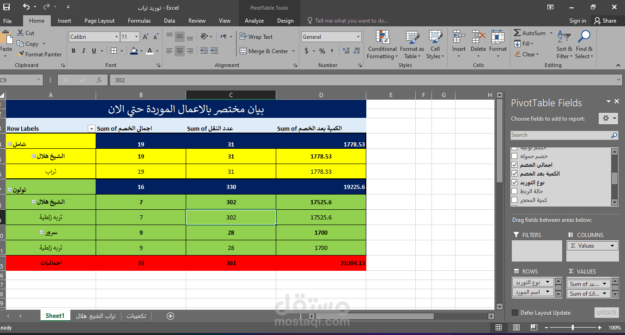Click the Cut scissors icon
The image size is (625, 335).
(x=20, y=33)
